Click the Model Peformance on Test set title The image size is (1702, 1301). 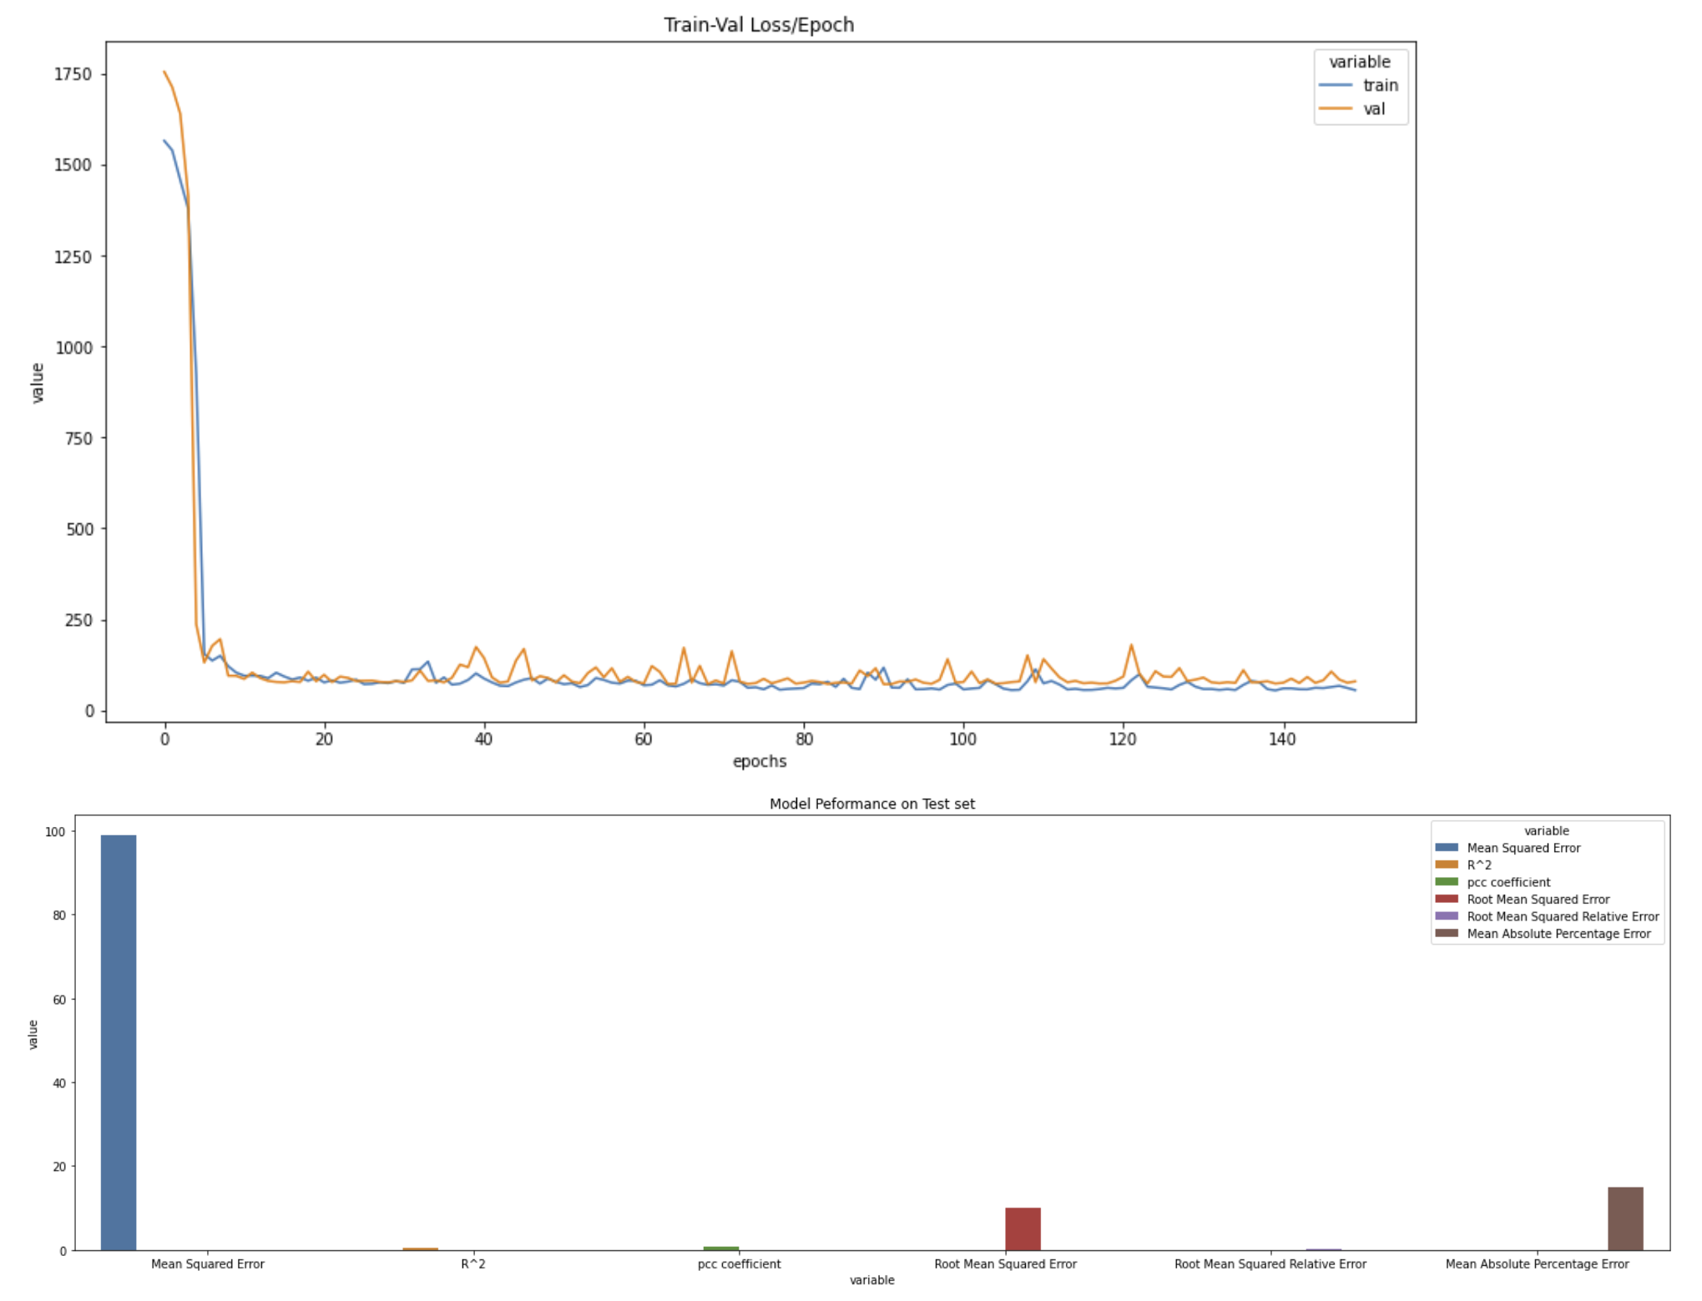point(871,804)
